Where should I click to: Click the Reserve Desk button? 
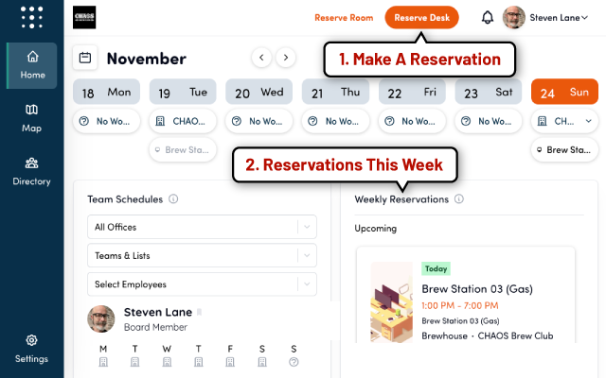(x=421, y=17)
